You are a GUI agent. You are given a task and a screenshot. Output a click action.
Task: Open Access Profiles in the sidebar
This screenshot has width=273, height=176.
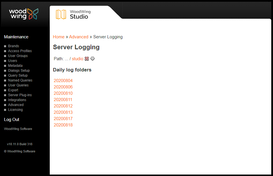[20, 51]
